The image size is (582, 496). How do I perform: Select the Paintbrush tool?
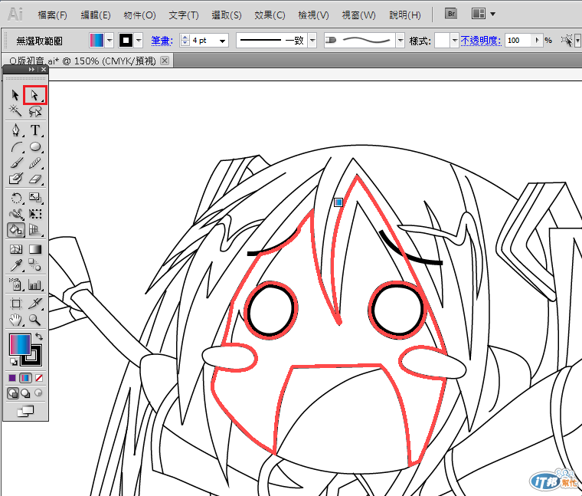[16, 163]
